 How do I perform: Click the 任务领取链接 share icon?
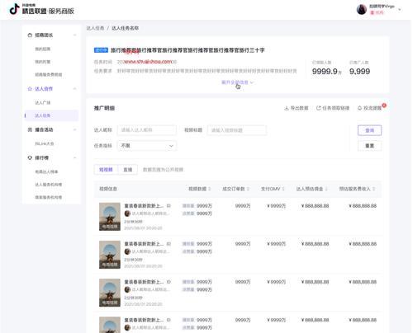(319, 108)
